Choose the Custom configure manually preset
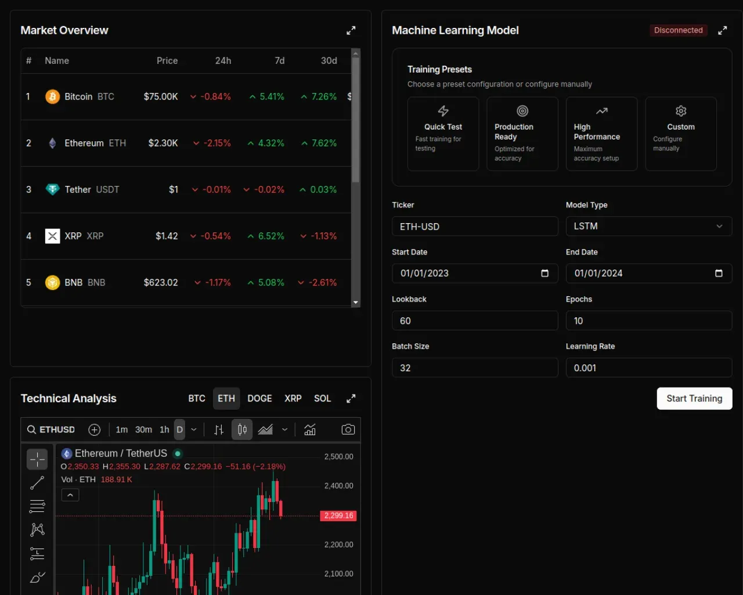 point(680,134)
